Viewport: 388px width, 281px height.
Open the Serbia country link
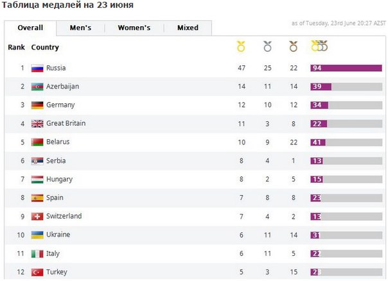point(56,160)
